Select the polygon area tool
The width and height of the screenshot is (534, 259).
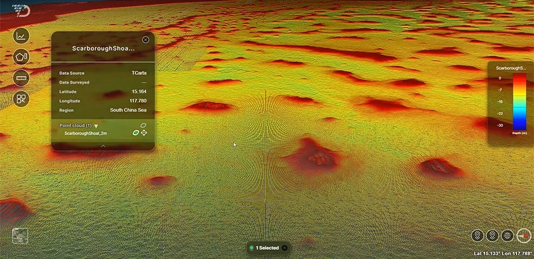pos(21,56)
